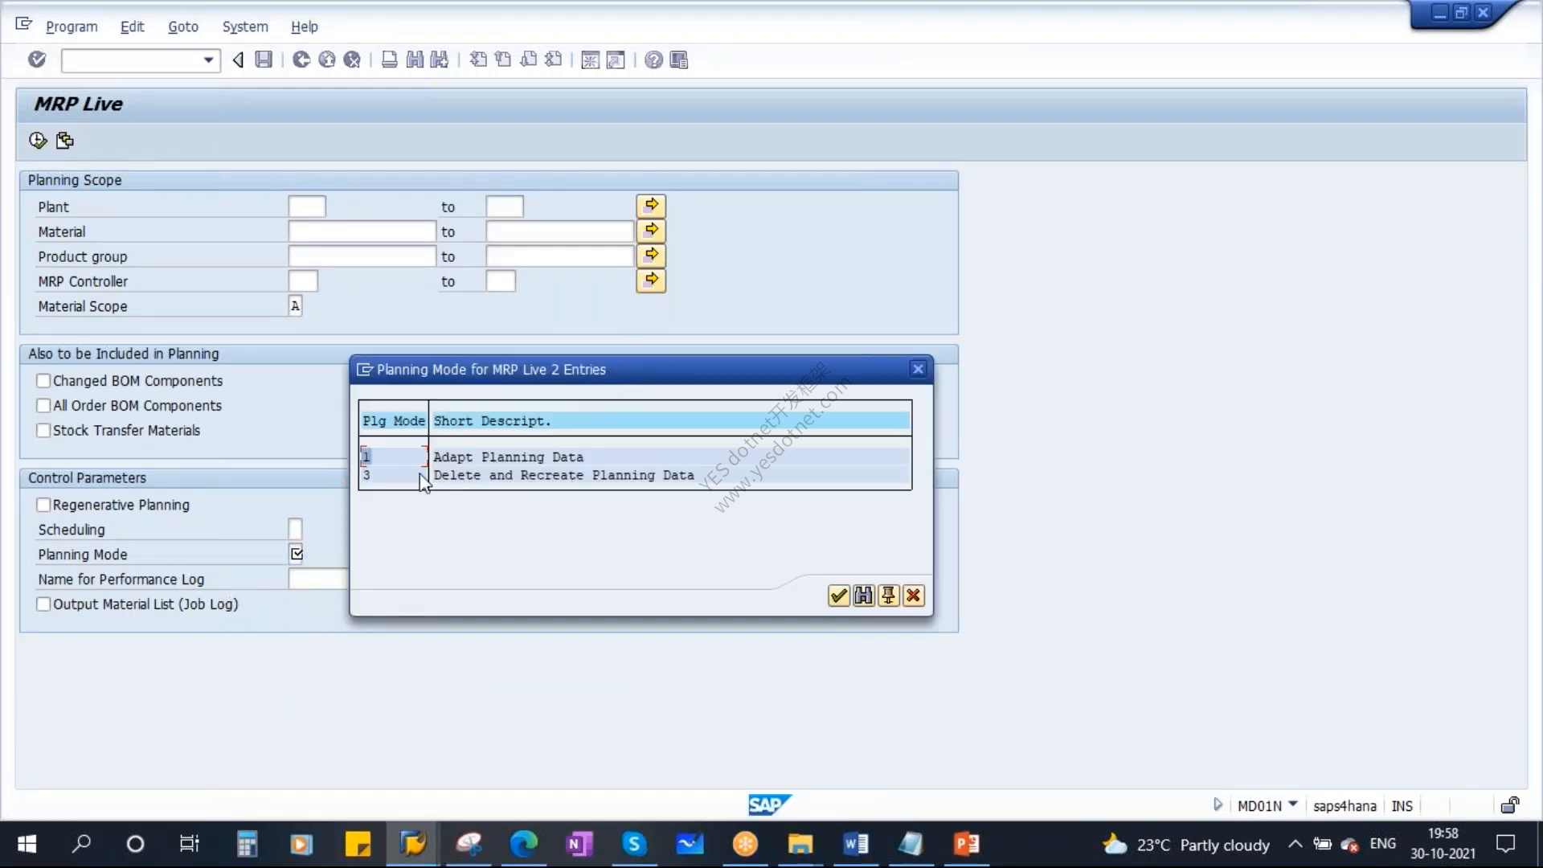Click the Scheduling input field
Viewport: 1543px width, 868px height.
(295, 530)
